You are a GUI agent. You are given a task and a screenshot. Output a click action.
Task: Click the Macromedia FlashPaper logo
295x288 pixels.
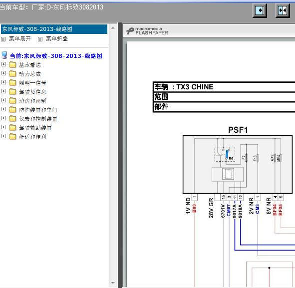tap(147, 31)
